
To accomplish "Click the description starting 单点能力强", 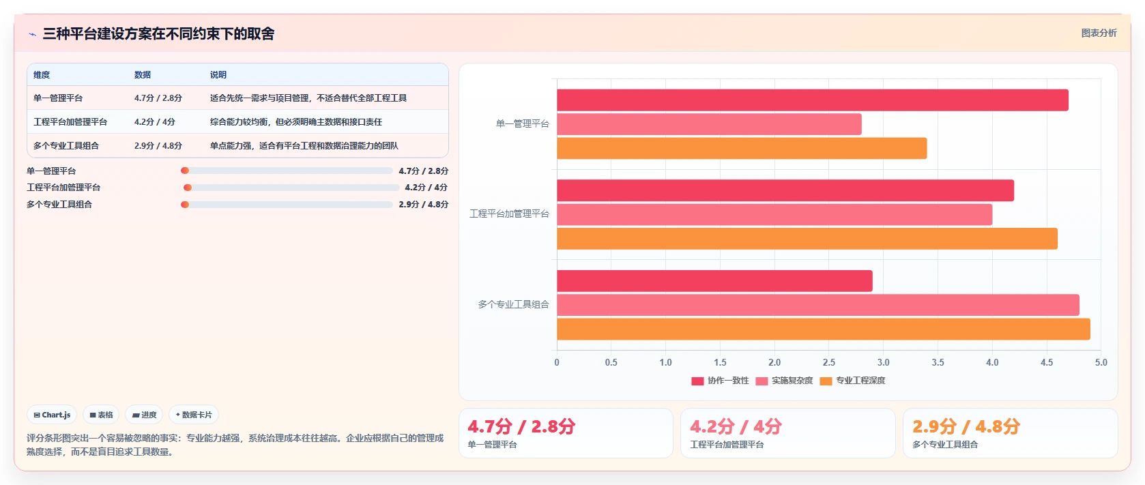I will (304, 146).
